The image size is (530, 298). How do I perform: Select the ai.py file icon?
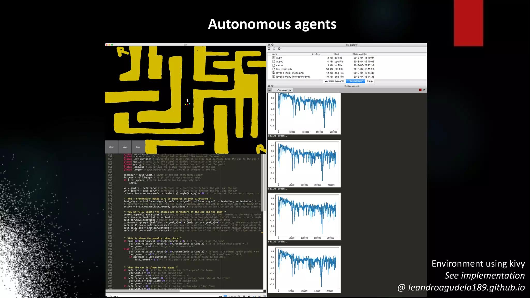[x=274, y=58]
